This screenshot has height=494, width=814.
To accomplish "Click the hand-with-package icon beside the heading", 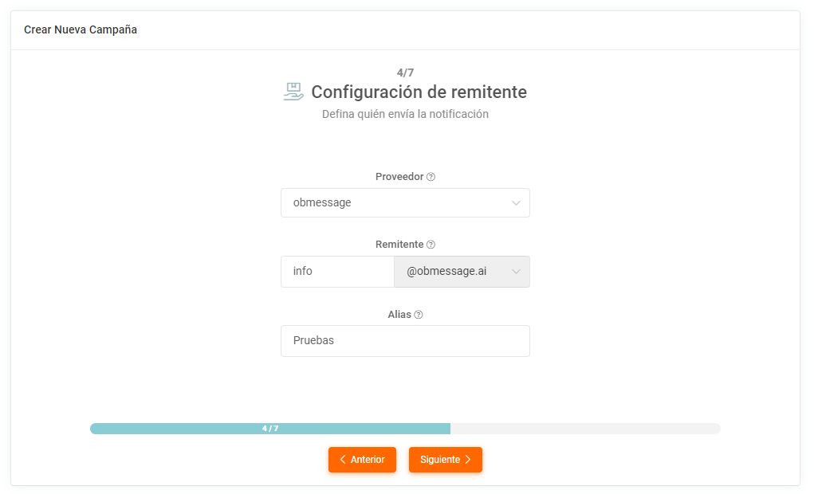I will 293,92.
